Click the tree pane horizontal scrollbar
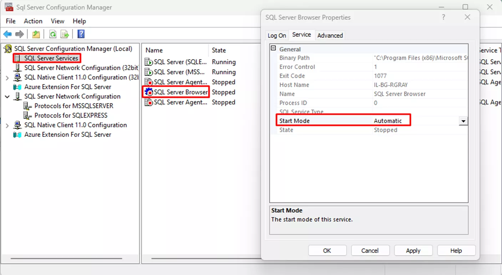This screenshot has height=275, width=502. tap(66, 259)
